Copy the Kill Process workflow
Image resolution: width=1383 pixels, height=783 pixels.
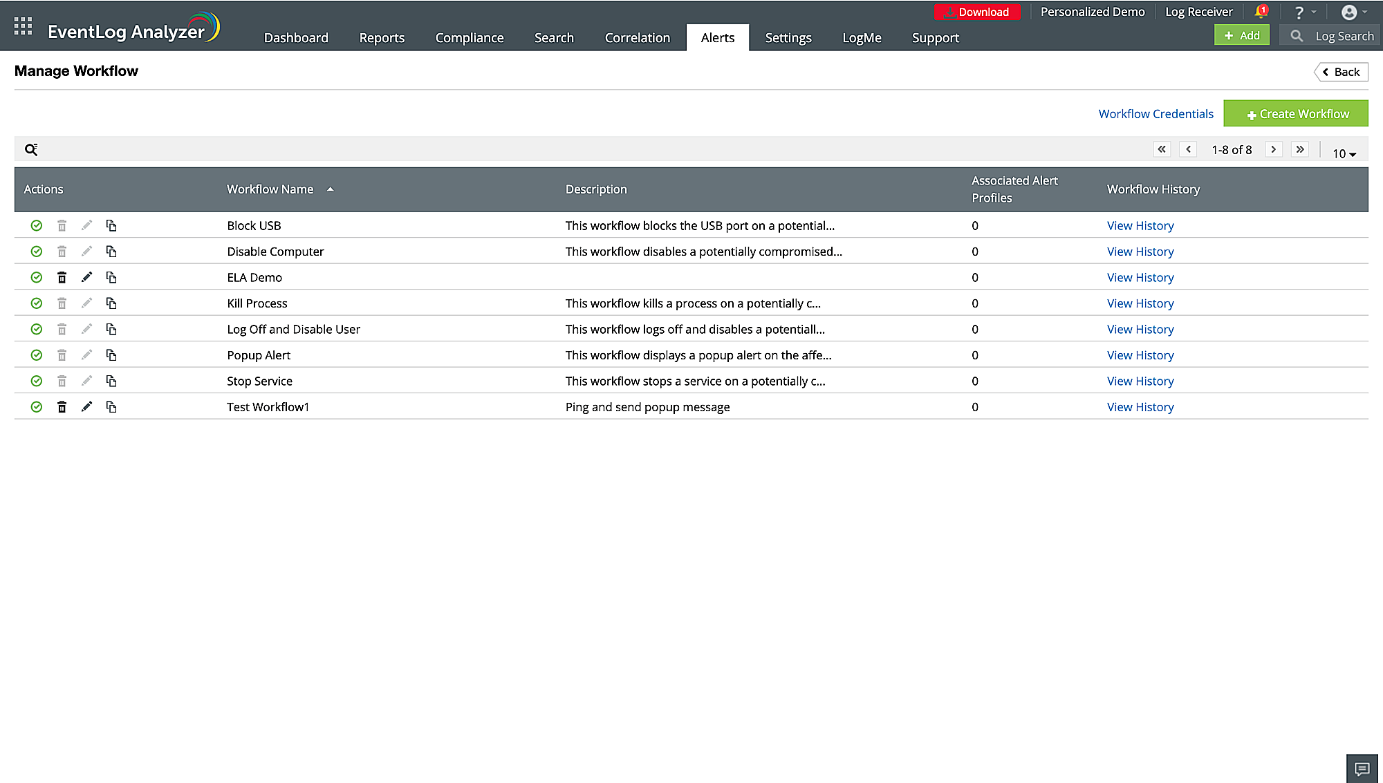tap(111, 303)
